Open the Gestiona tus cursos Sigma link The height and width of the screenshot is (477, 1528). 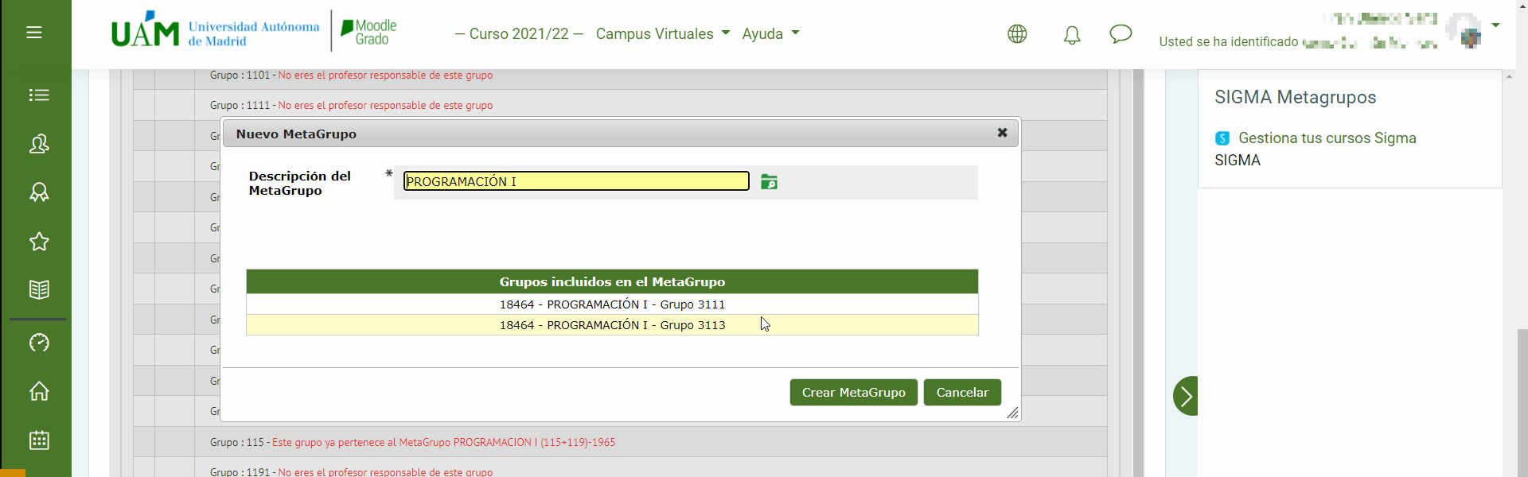[1327, 138]
